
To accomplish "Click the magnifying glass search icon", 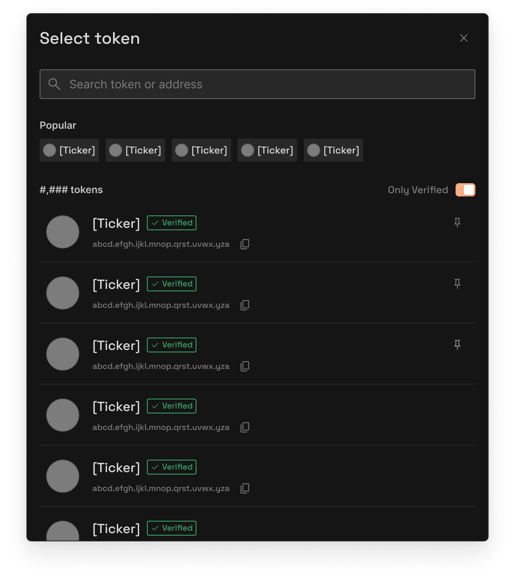I will tap(54, 84).
